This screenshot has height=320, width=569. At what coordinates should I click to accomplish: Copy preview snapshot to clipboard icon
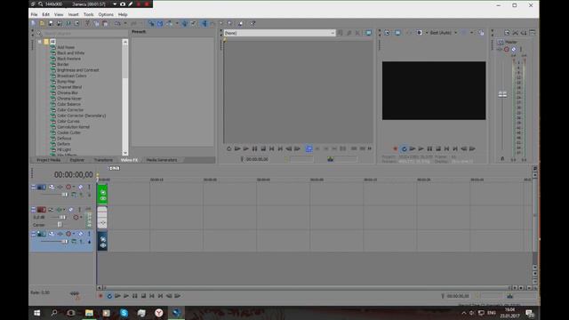(x=481, y=33)
